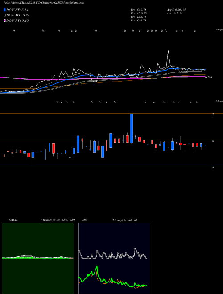Select the 'DOW ST: 5.84' legend label
The height and width of the screenshot is (294, 223).
point(17,10)
